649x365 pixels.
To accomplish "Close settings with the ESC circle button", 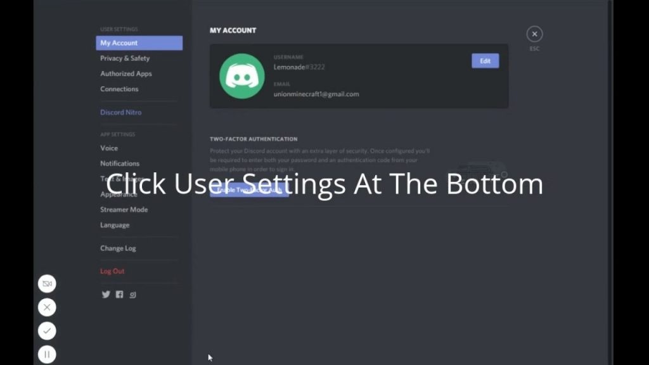I will pyautogui.click(x=534, y=34).
